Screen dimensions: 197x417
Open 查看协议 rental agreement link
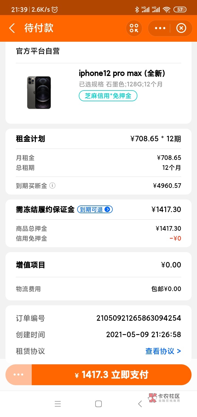pos(163,351)
